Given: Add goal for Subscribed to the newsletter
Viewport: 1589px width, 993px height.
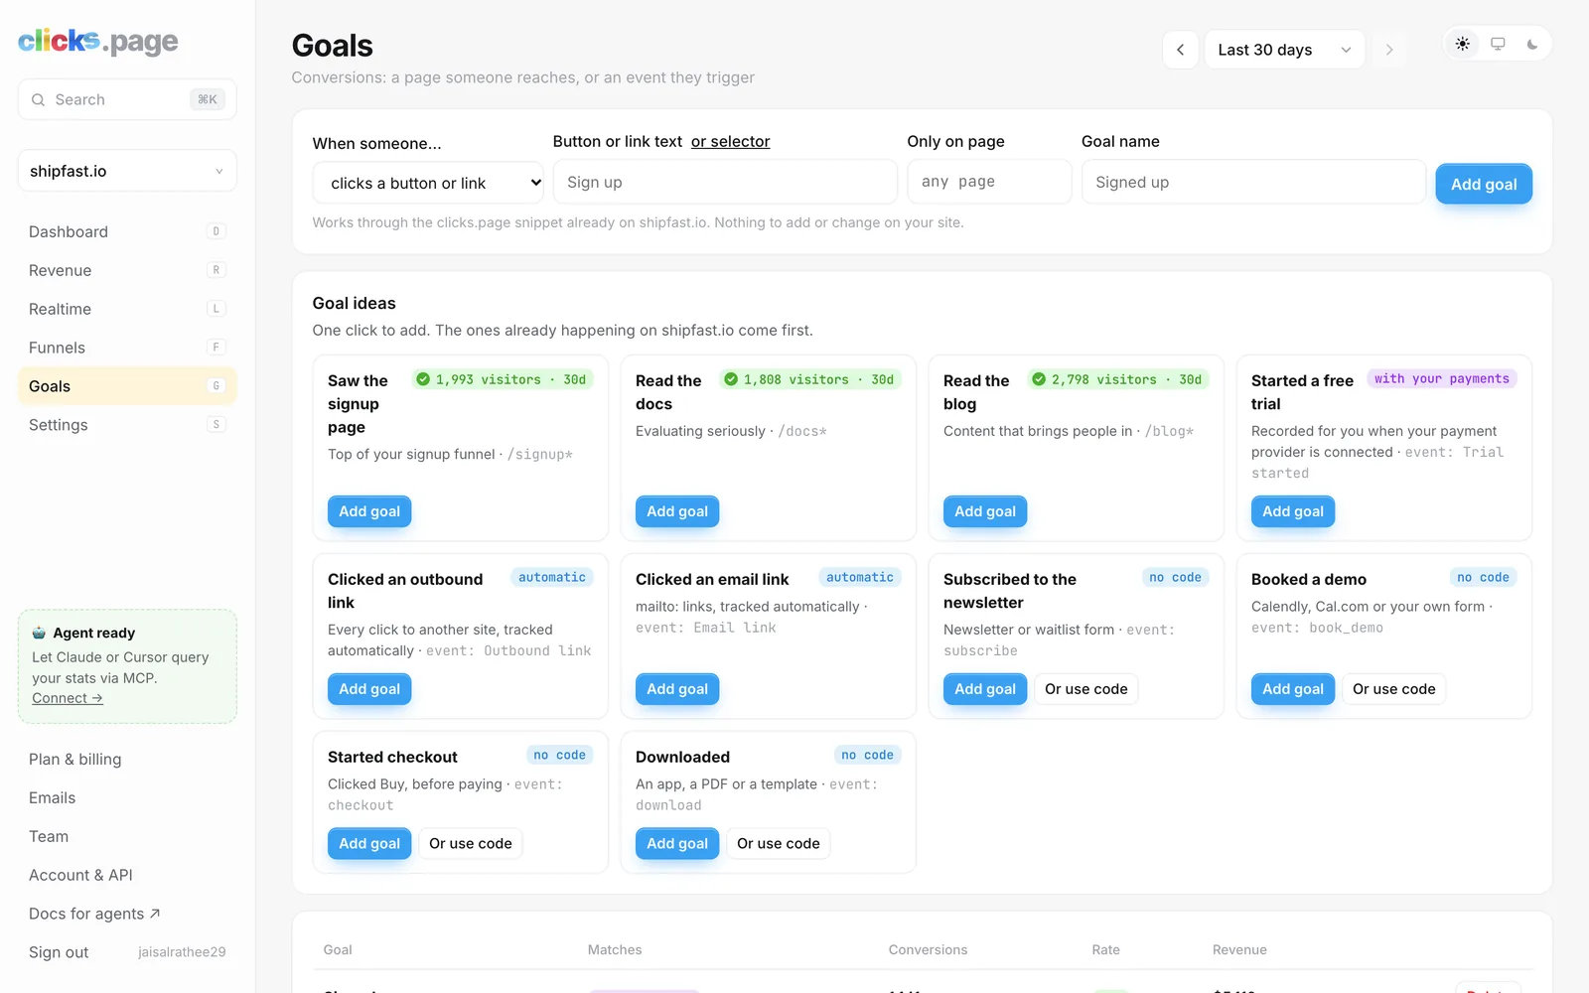Looking at the screenshot, I should click(985, 689).
